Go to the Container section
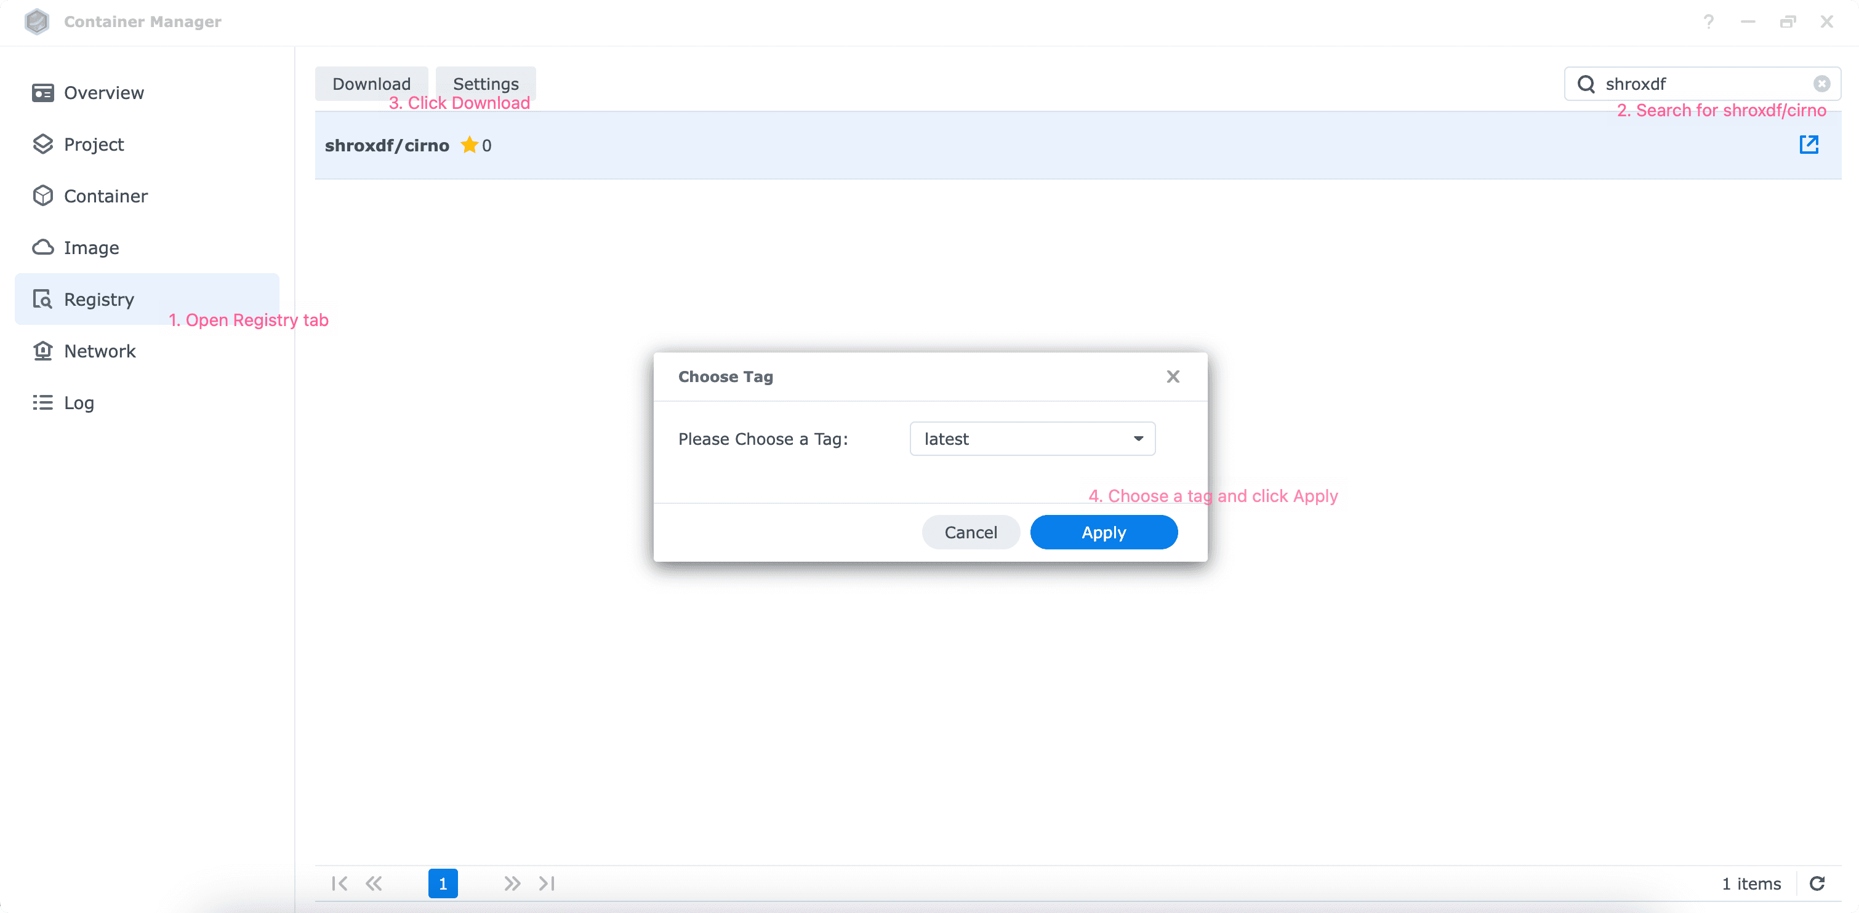Screen dimensions: 1859x913 pos(105,196)
